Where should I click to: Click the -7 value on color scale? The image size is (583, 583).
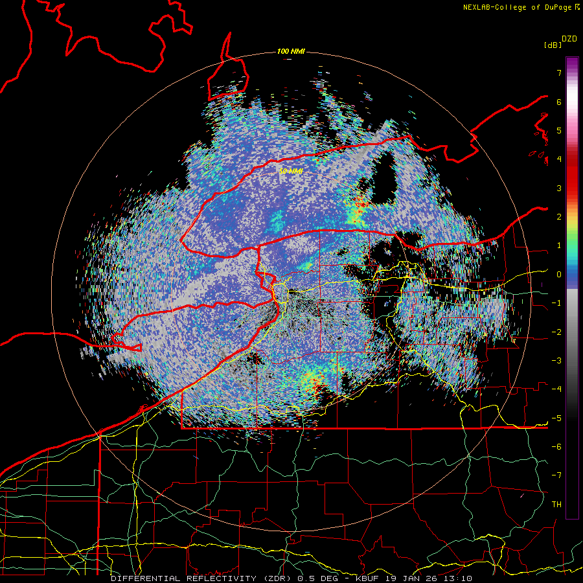click(x=556, y=475)
